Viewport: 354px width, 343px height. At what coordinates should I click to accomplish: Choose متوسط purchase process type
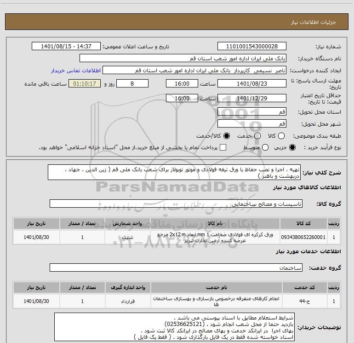click(x=265, y=147)
